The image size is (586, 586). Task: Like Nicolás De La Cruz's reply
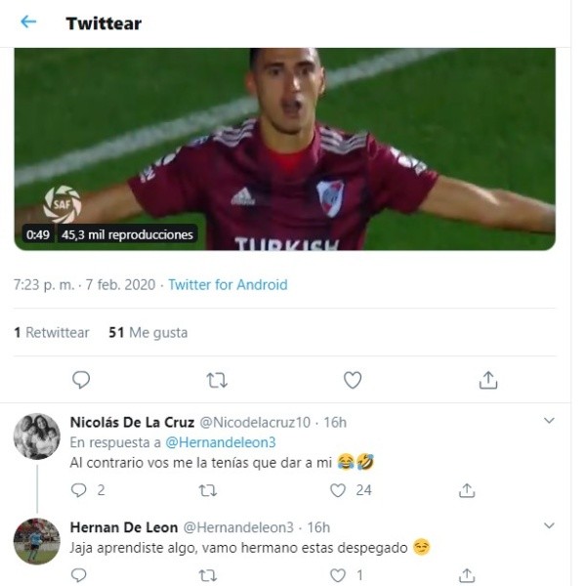tap(338, 490)
